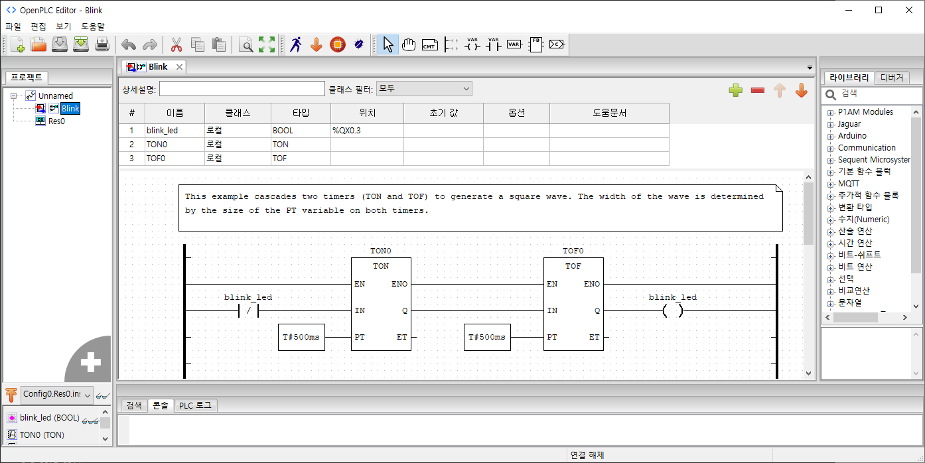Select the contact tool in toolbar

(493, 44)
